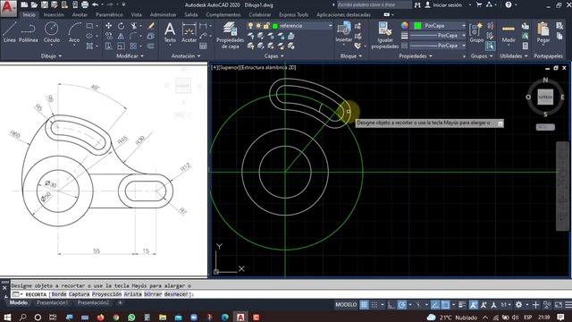Screen dimensions: 572x322
Task: Click the MODELO status bar button
Action: (x=346, y=304)
